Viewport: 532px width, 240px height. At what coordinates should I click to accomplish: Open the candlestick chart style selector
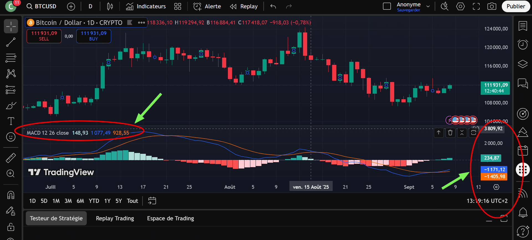110,6
